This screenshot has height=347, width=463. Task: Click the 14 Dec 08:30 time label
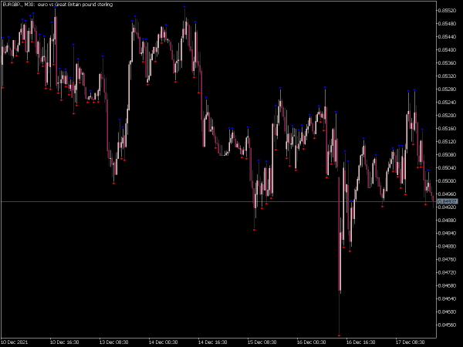pos(164,342)
